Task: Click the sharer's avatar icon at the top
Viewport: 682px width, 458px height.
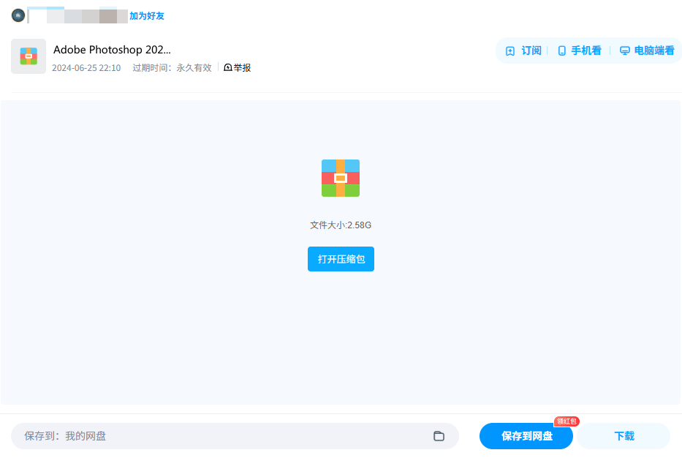Action: click(18, 15)
